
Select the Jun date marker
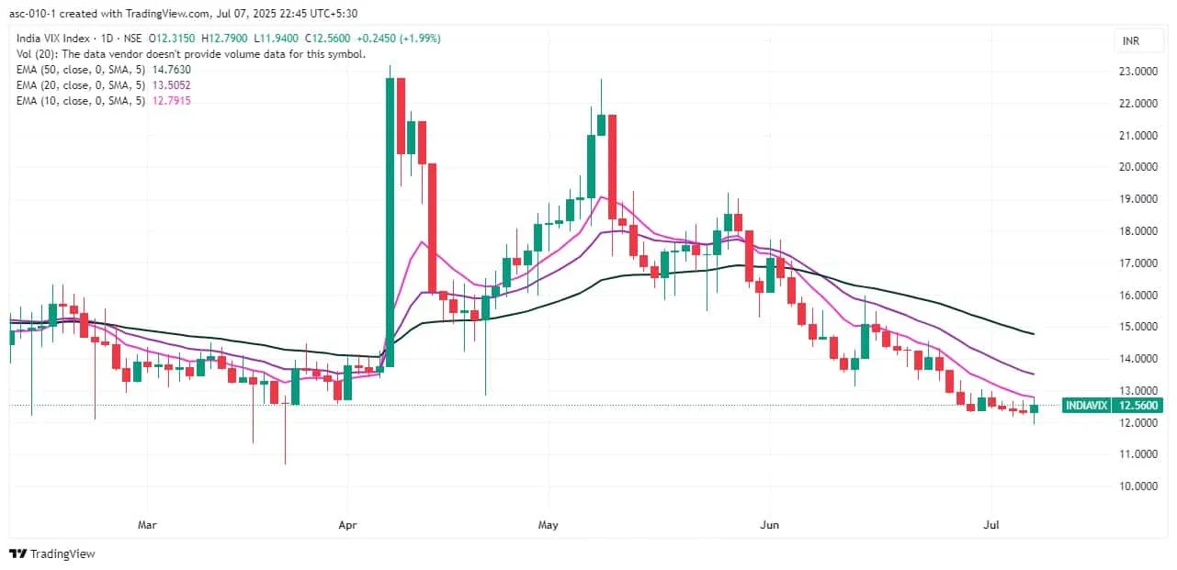tap(770, 526)
